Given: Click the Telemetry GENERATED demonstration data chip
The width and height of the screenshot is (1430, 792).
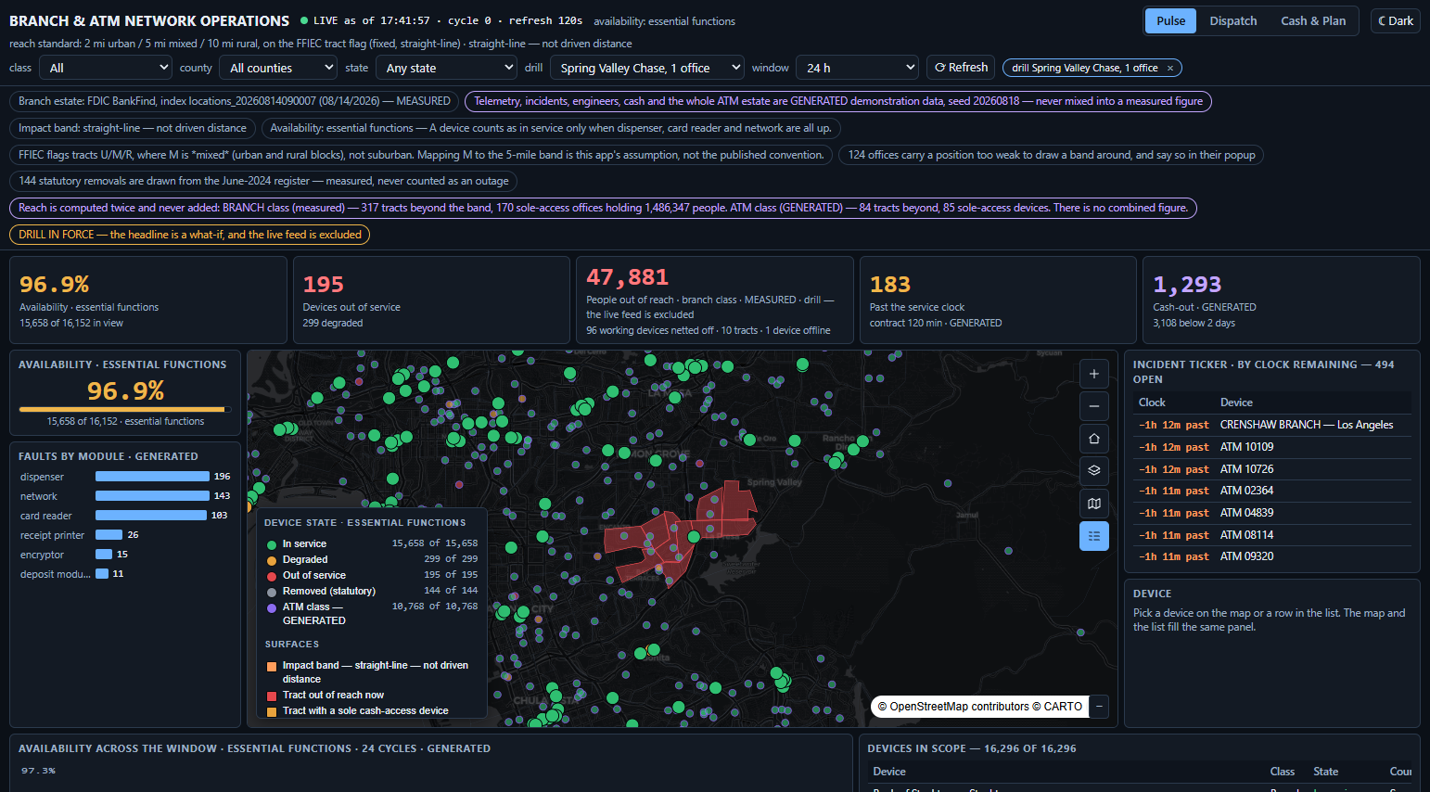Looking at the screenshot, I should 838,101.
